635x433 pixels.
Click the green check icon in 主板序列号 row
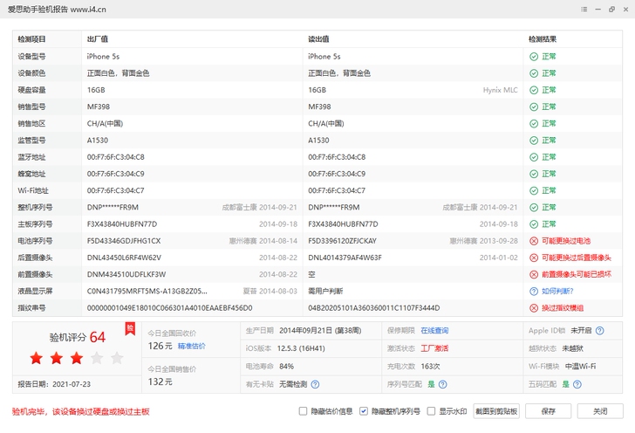pyautogui.click(x=534, y=224)
